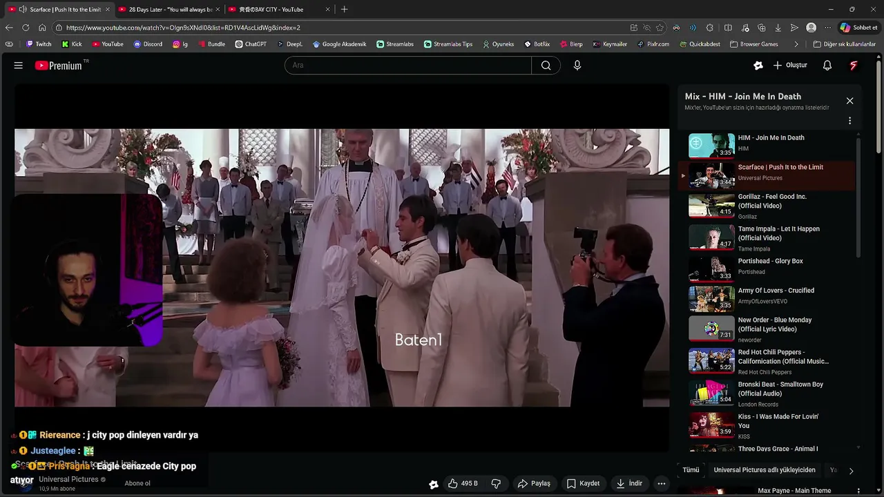Dislike the video with thumbs down
The height and width of the screenshot is (497, 884).
[x=496, y=483]
